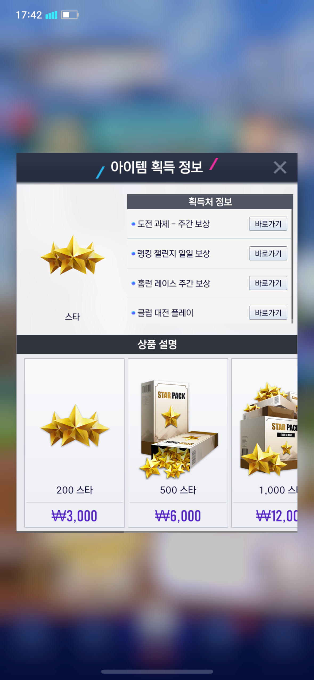Close the 아이템 획득 정보 popup
The width and height of the screenshot is (314, 680).
[280, 167]
